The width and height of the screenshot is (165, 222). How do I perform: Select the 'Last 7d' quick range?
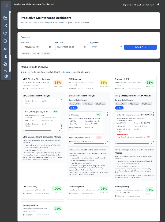point(36,53)
